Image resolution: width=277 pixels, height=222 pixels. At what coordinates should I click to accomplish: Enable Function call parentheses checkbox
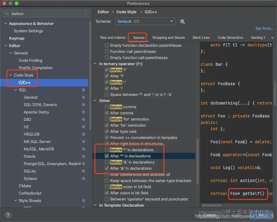point(107,52)
